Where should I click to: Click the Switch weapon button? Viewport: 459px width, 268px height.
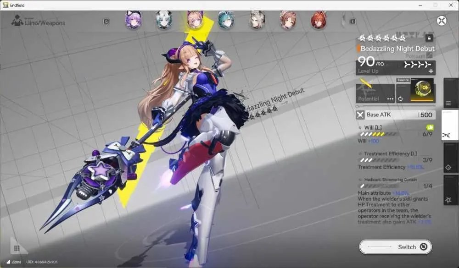396,247
